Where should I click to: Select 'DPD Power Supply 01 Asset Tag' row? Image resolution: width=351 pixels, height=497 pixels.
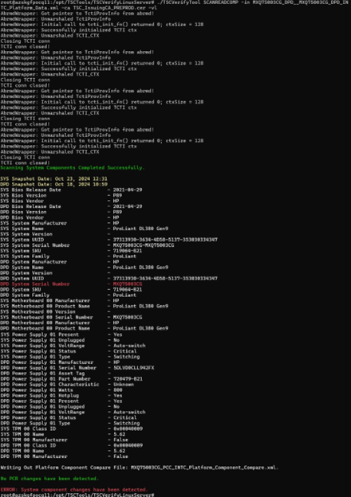point(55,374)
